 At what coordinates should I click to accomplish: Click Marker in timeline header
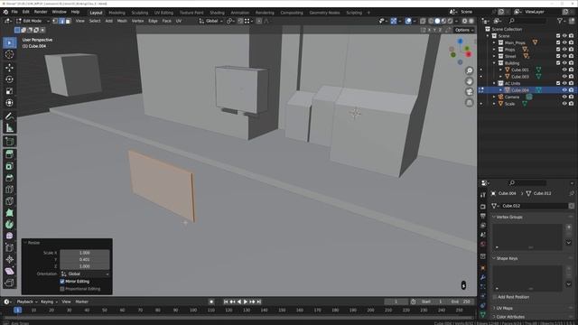[x=82, y=302]
